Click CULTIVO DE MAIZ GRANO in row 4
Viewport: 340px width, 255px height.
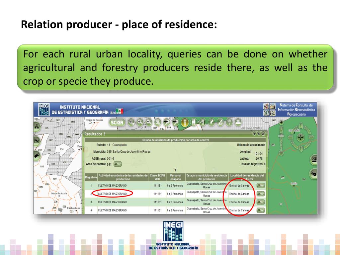click(112, 210)
